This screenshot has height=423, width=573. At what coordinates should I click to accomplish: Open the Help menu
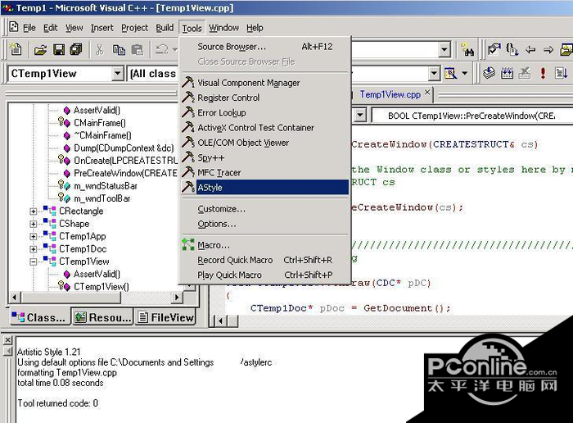255,28
